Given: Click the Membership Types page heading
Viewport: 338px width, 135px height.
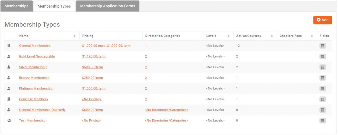Looking at the screenshot, I should point(32,24).
